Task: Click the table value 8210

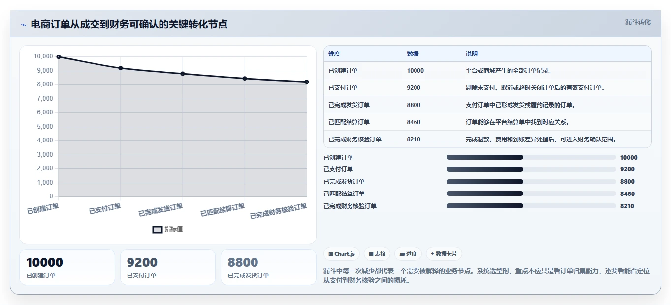Action: tap(414, 139)
